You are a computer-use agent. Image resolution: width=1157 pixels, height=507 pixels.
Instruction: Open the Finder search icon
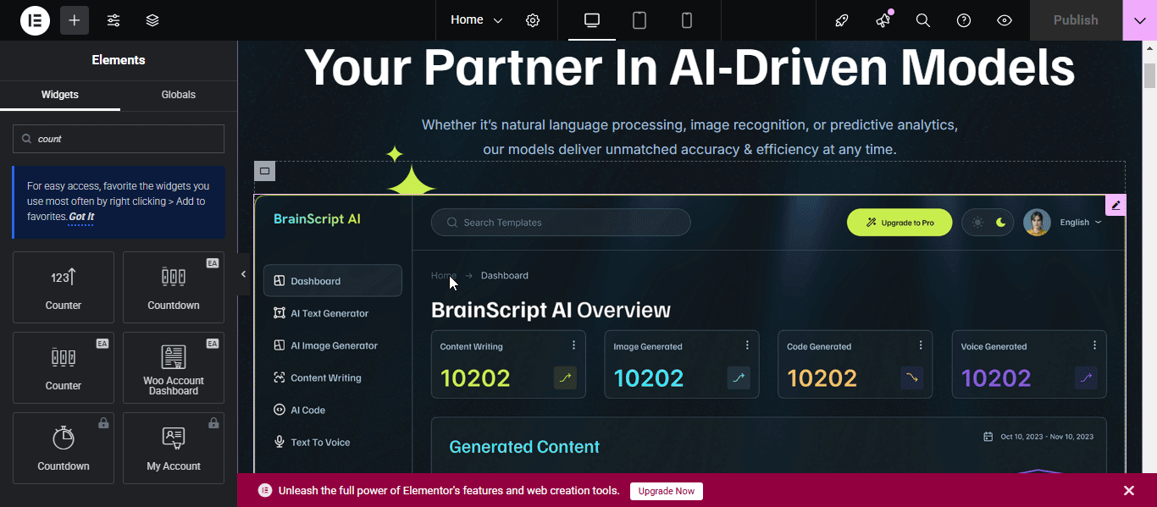point(923,20)
